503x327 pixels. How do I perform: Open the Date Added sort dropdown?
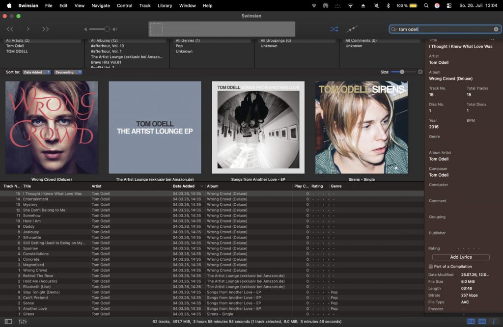(x=36, y=72)
